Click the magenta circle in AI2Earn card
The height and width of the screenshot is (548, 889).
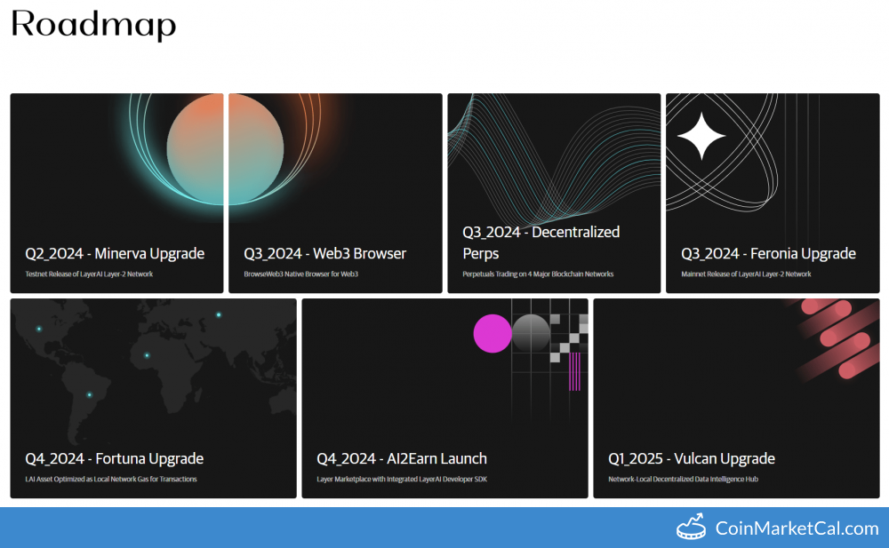coord(493,334)
